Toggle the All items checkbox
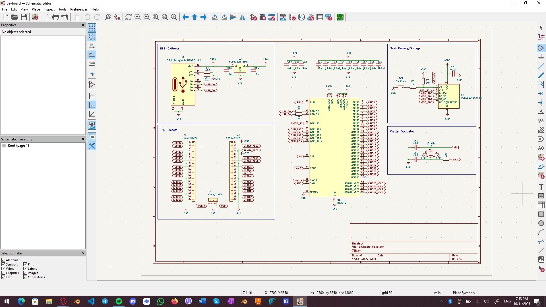Screen dimensions: 546x307 [x=3, y=260]
